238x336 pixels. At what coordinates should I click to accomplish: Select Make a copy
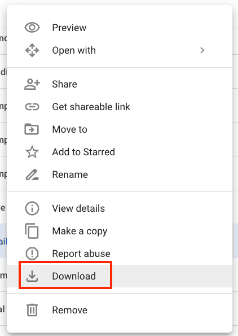click(120, 231)
